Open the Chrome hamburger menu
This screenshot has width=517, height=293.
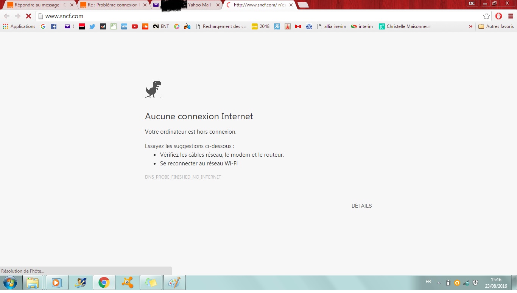click(x=511, y=16)
